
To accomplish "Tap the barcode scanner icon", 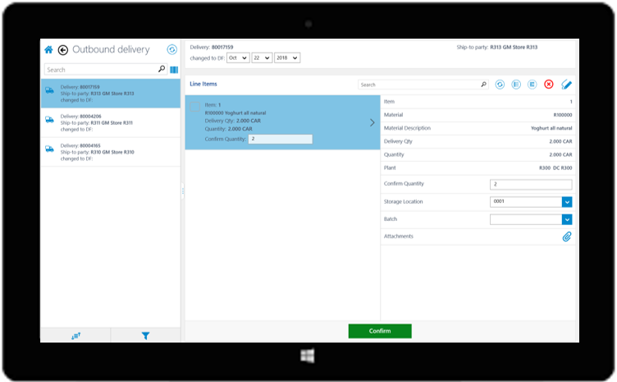I will click(174, 70).
